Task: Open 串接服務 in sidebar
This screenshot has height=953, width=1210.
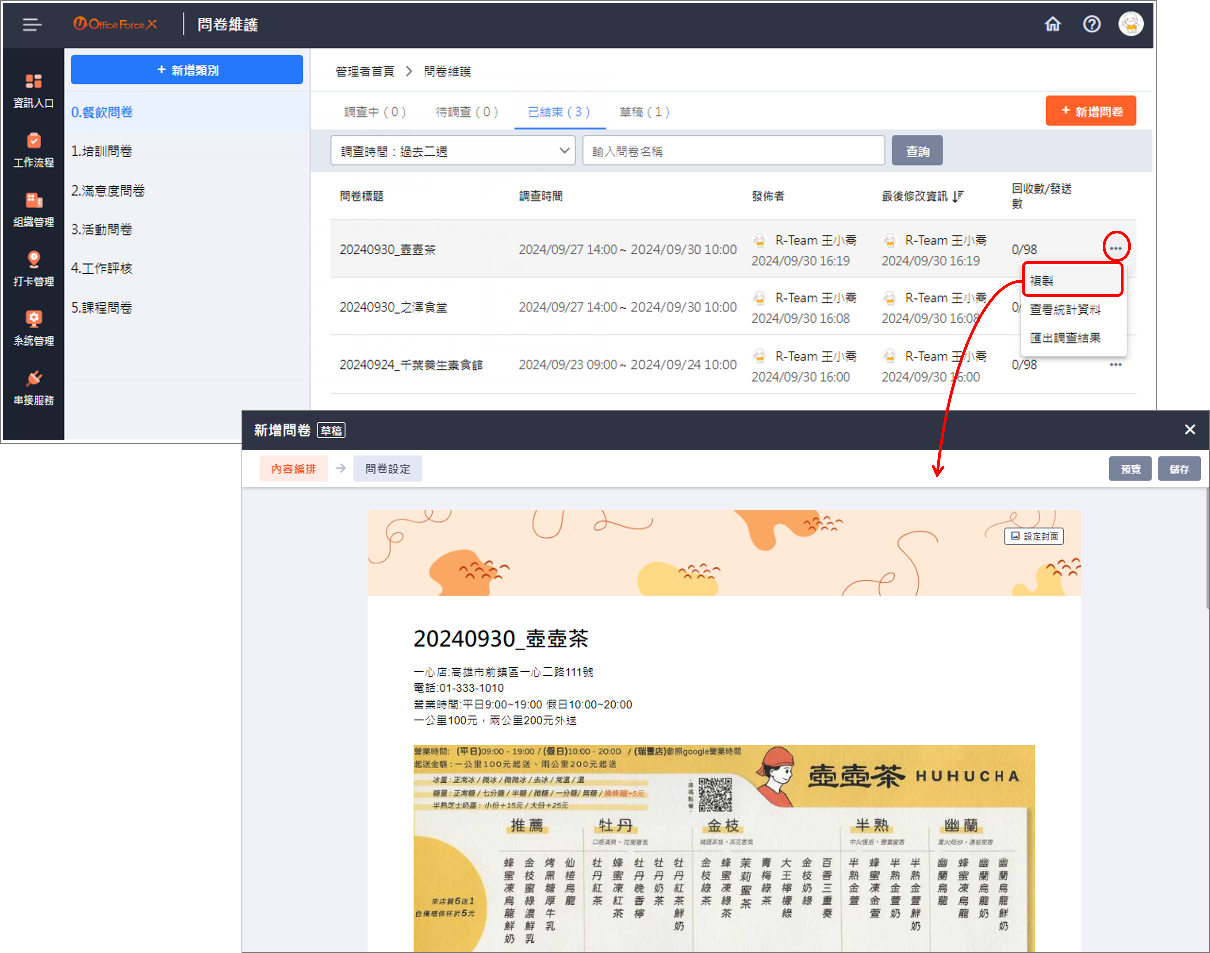Action: tap(33, 388)
